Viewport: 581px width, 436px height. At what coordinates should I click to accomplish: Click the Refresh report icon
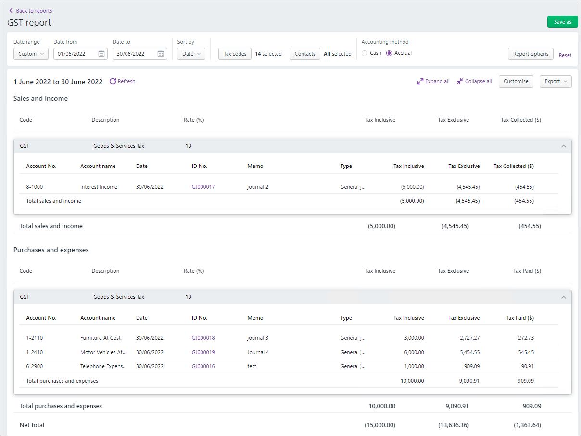(113, 81)
